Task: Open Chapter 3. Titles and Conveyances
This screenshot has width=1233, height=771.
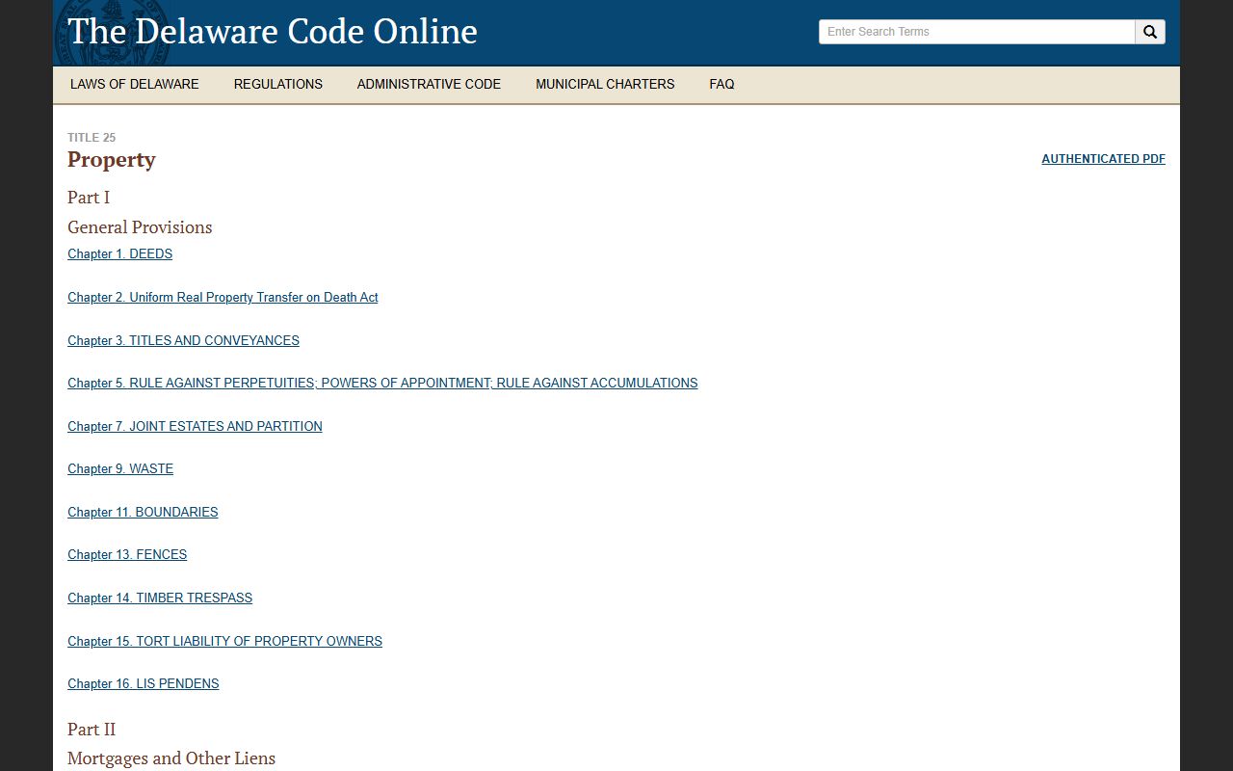Action: point(183,341)
